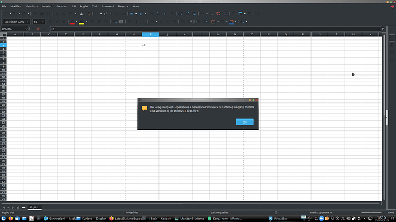Toggle Align Top vertical alignment
The image size is (396, 222).
(130, 22)
